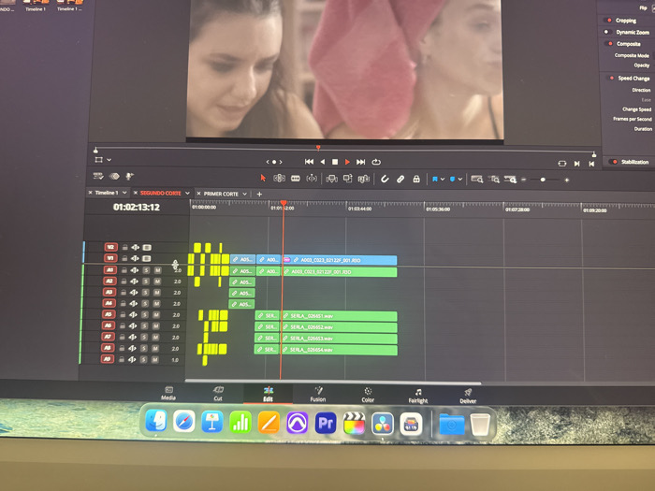Lock the V2 video track
Viewport: 655px width, 491px height.
point(124,248)
